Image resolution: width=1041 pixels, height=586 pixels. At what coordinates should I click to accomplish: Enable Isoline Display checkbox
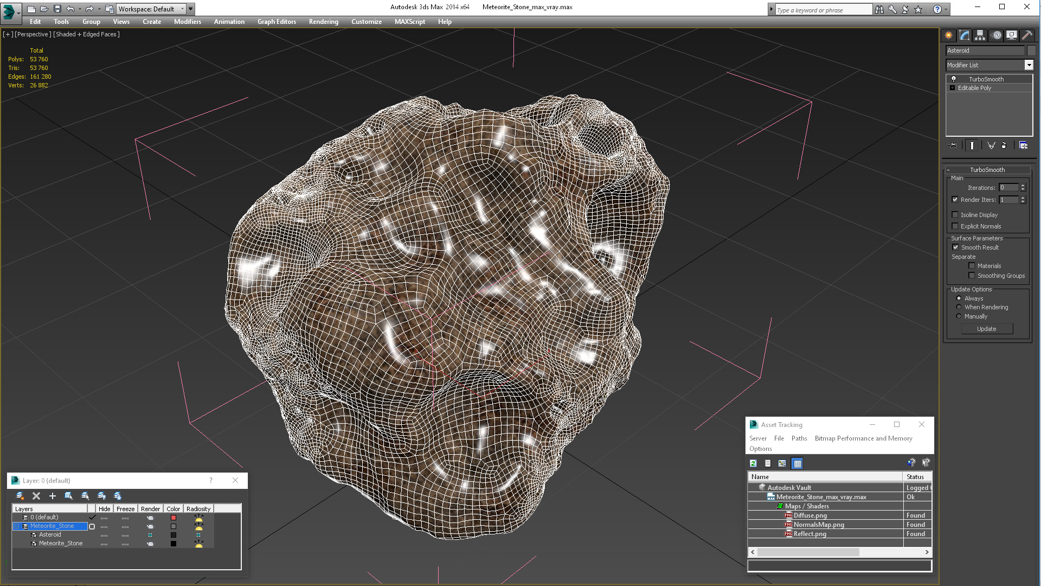pos(955,215)
